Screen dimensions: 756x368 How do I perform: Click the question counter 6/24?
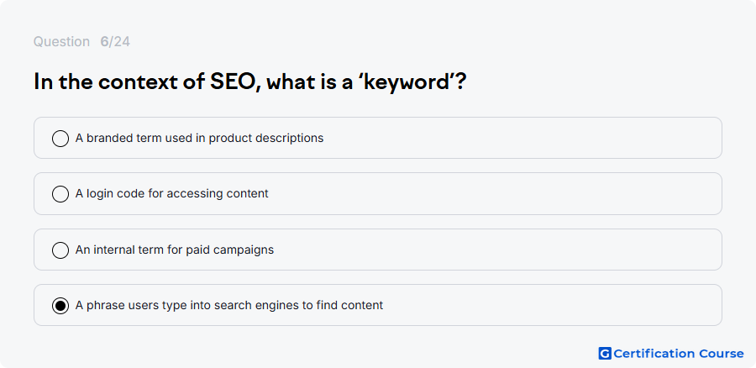(115, 41)
